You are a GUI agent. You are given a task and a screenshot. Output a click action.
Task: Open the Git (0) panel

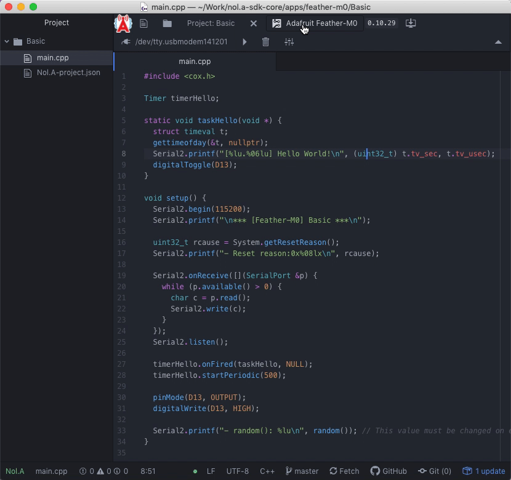(x=435, y=471)
